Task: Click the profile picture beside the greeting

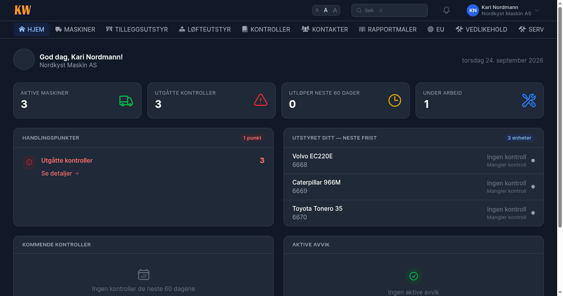Action: click(x=24, y=59)
